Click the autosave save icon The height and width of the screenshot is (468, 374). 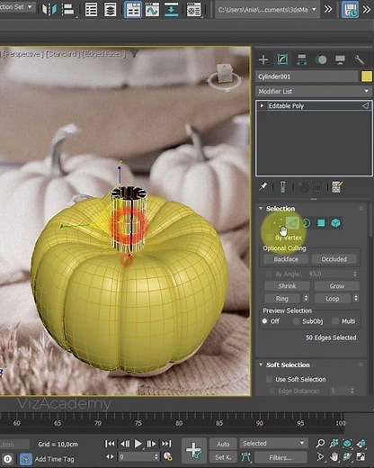click(x=350, y=10)
